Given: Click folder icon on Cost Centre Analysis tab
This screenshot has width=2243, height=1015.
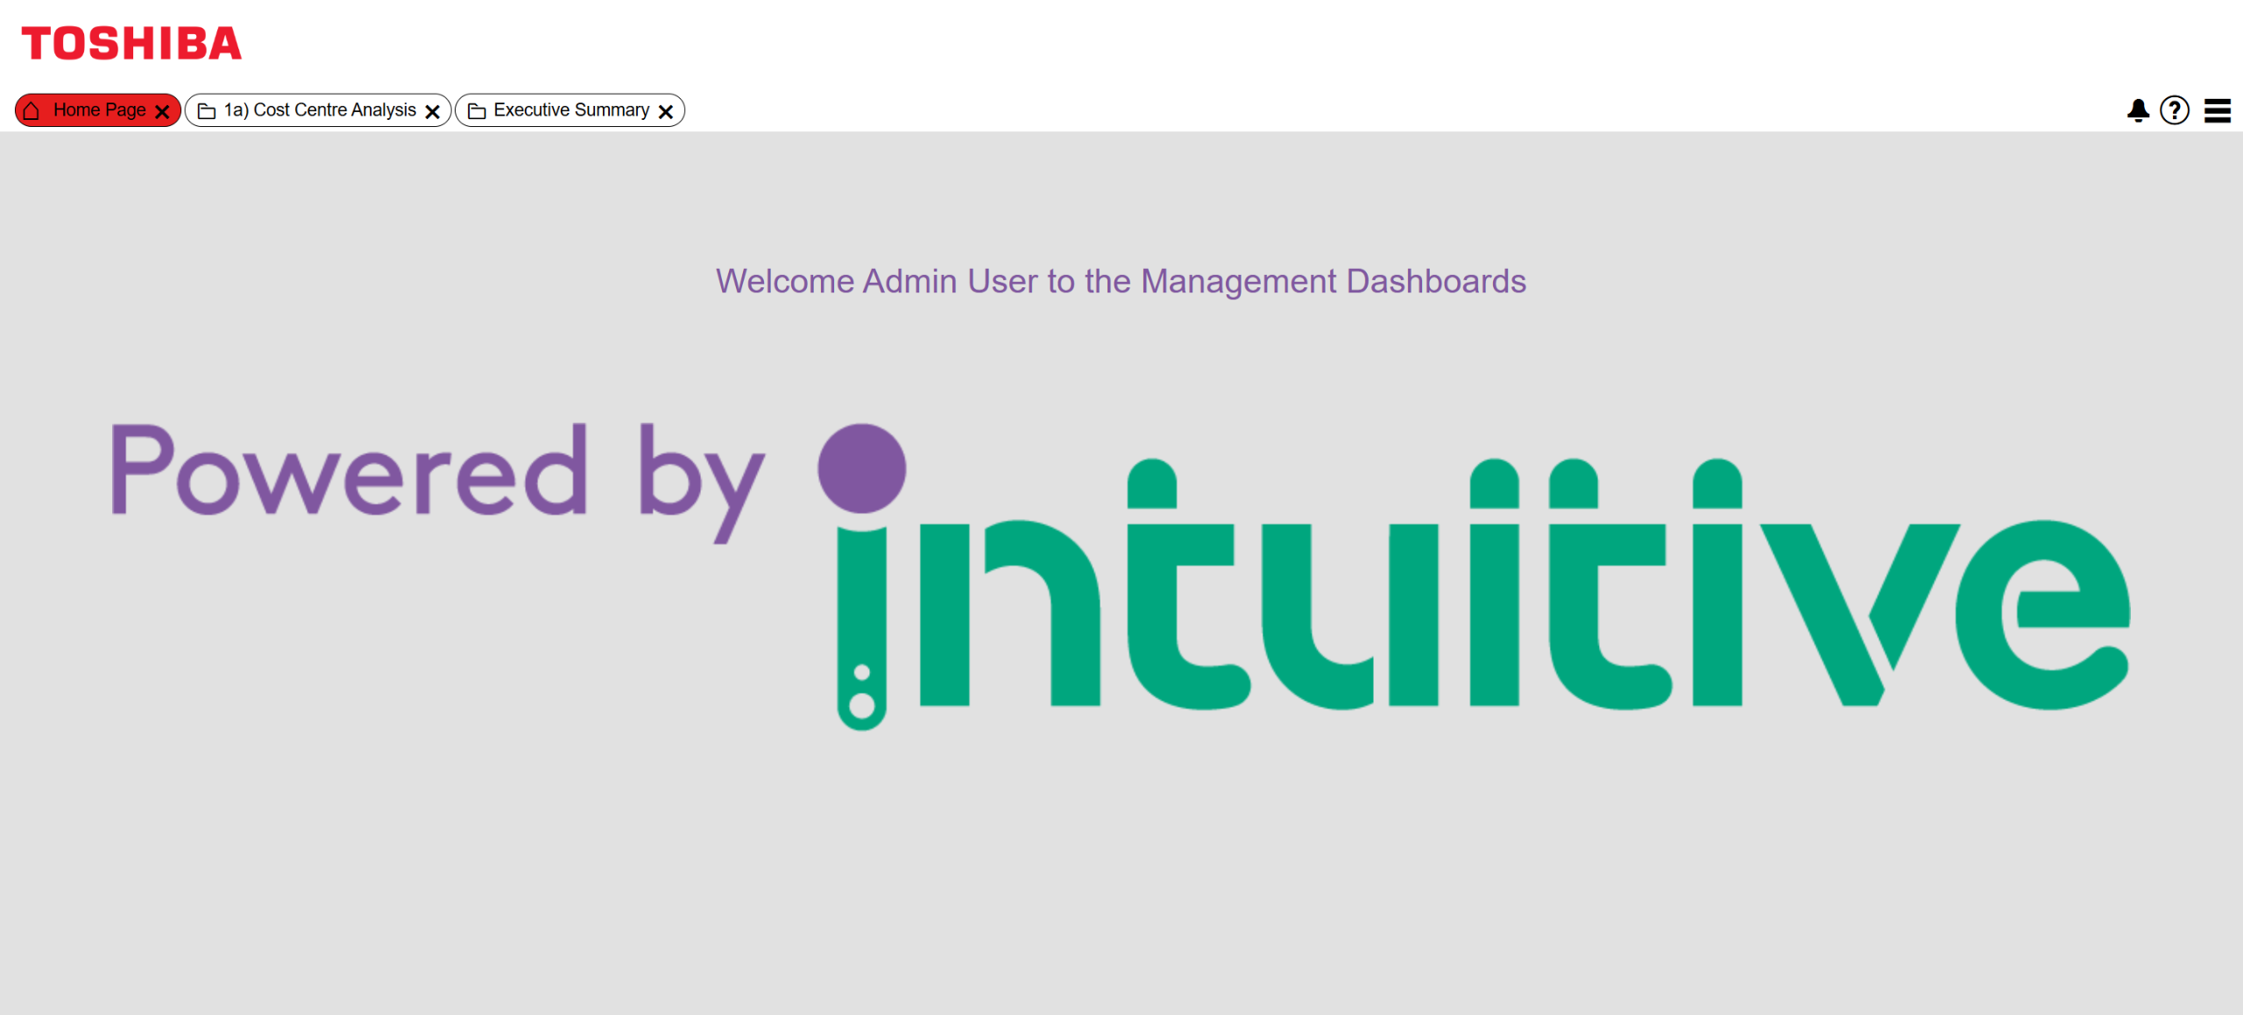Looking at the screenshot, I should 207,110.
